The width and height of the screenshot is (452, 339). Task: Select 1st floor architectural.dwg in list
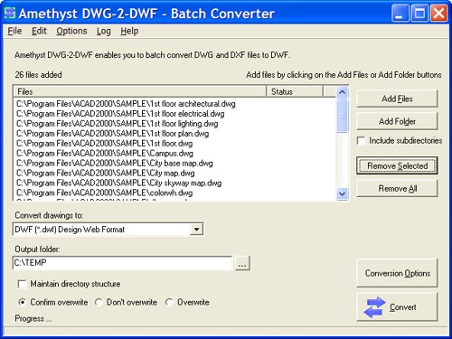click(126, 104)
